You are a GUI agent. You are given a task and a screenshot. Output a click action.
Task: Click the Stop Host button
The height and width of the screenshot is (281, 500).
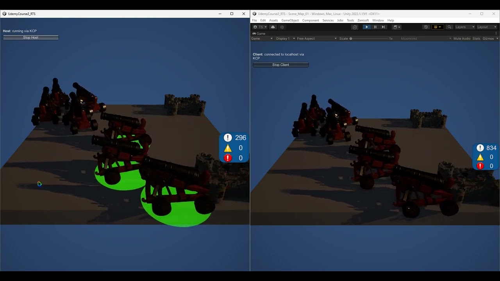coord(31,37)
